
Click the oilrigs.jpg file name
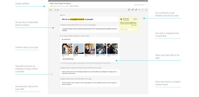point(75,55)
